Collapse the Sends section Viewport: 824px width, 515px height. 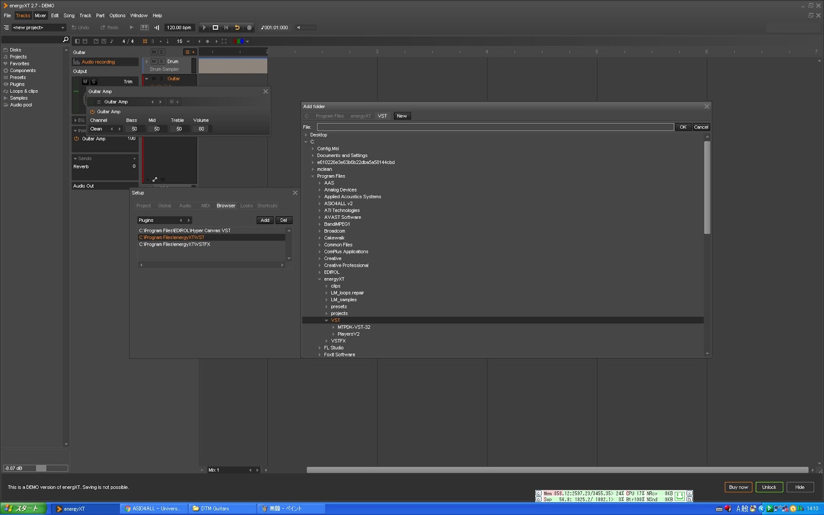75,159
